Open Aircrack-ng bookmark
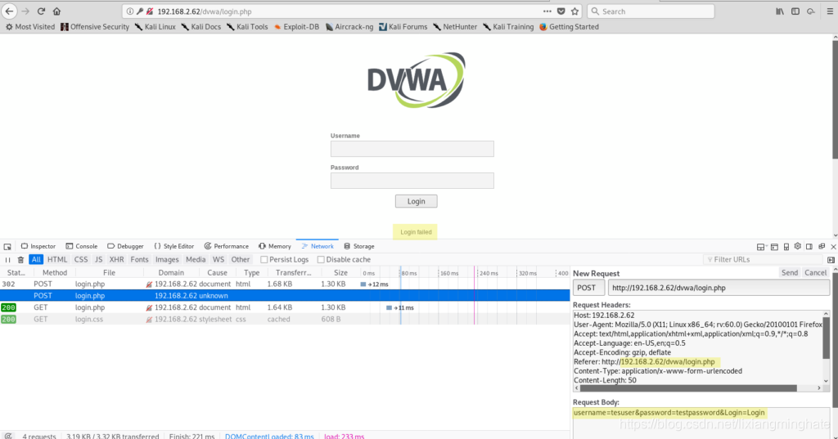Image resolution: width=838 pixels, height=439 pixels. [349, 27]
